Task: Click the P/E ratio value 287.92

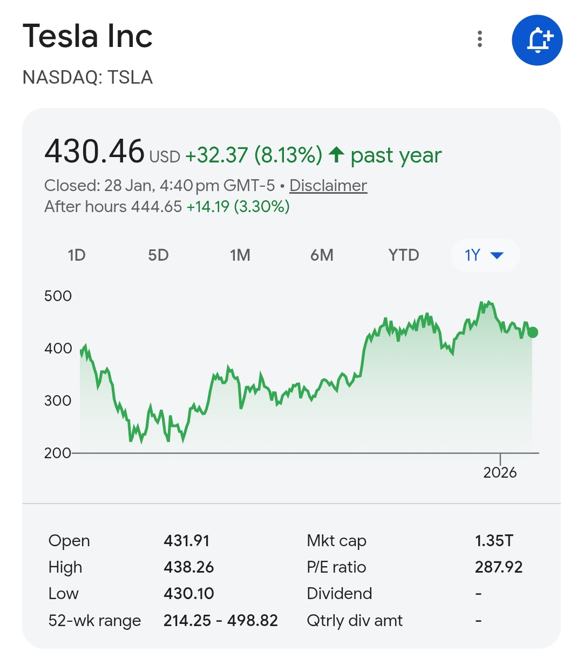Action: pos(499,567)
